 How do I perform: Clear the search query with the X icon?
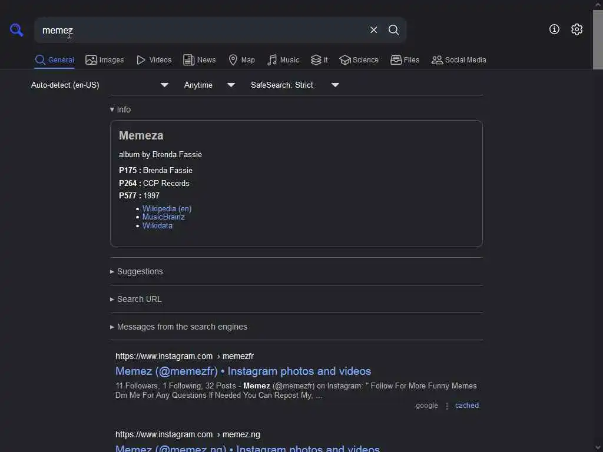coord(373,29)
